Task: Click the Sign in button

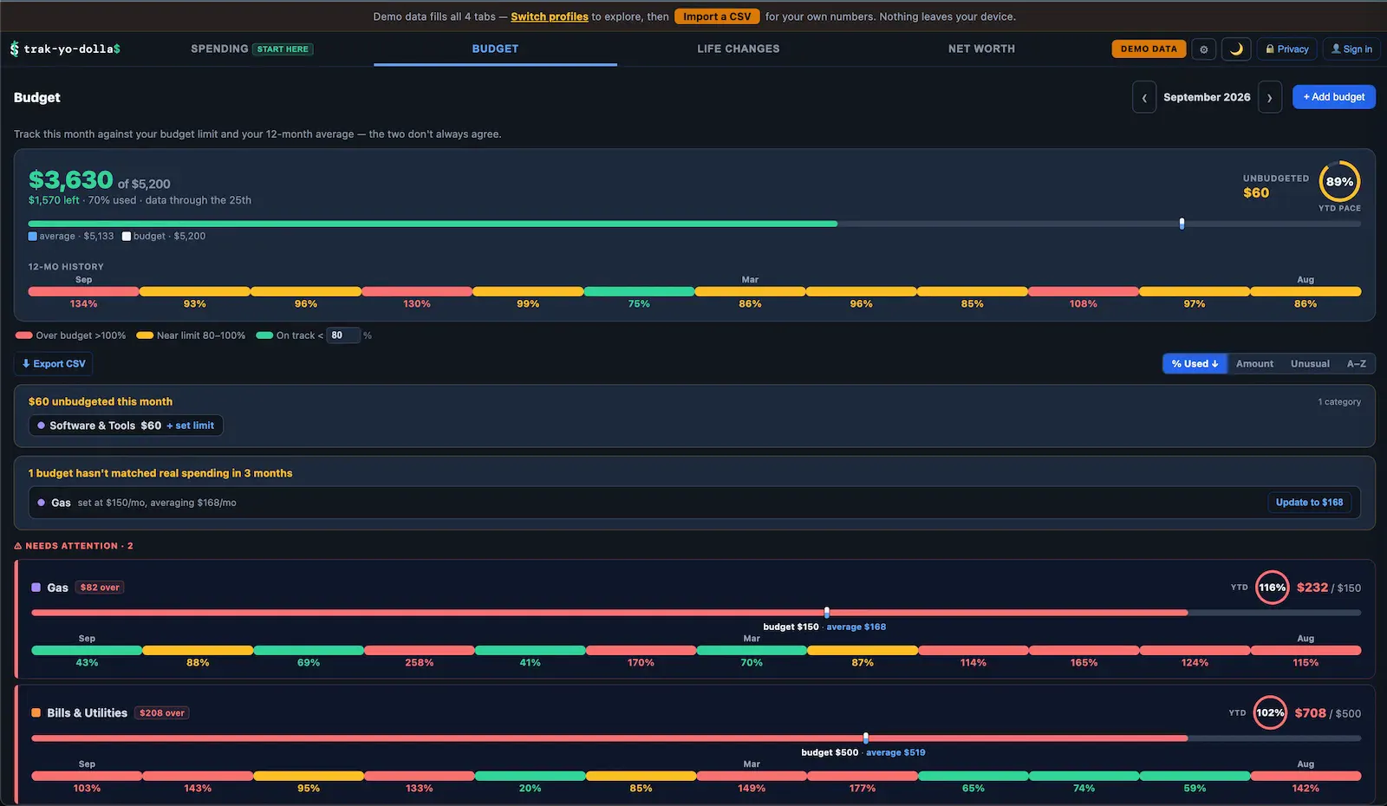Action: pyautogui.click(x=1351, y=49)
